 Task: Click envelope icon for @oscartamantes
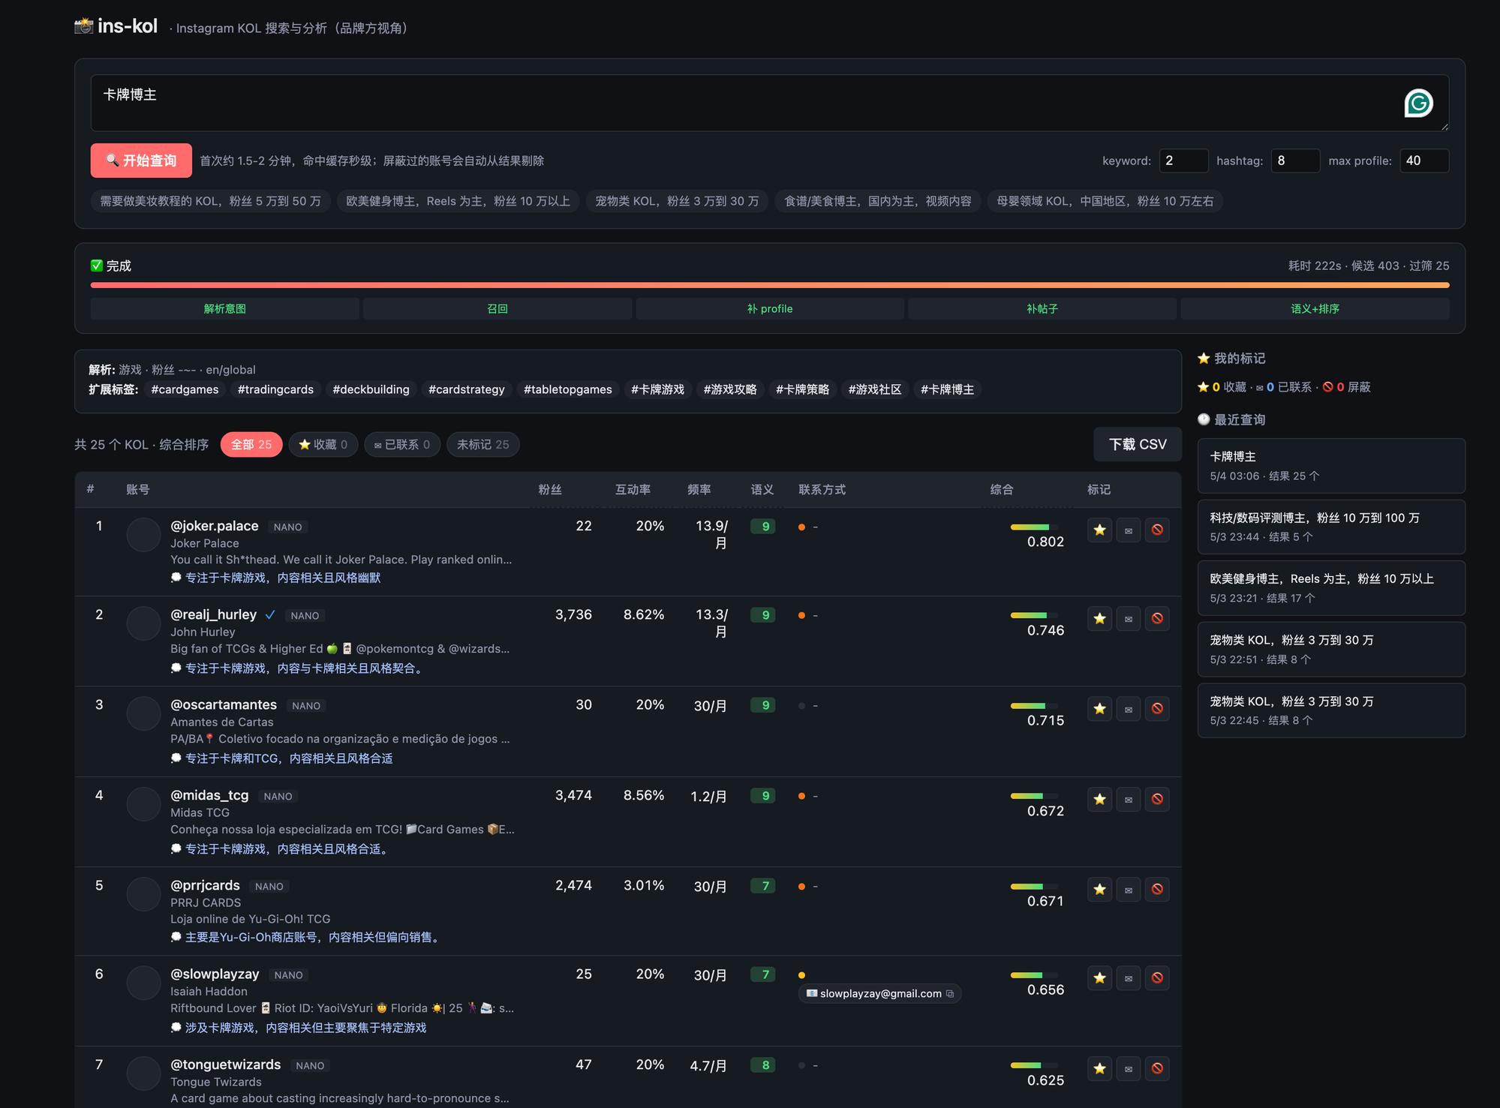coord(1129,708)
